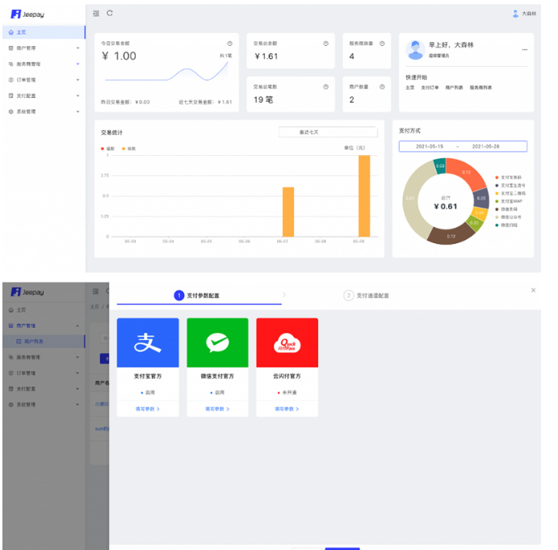558x550 pixels.
Task: Click help icon on 今日交易金额 card
Action: 230,43
